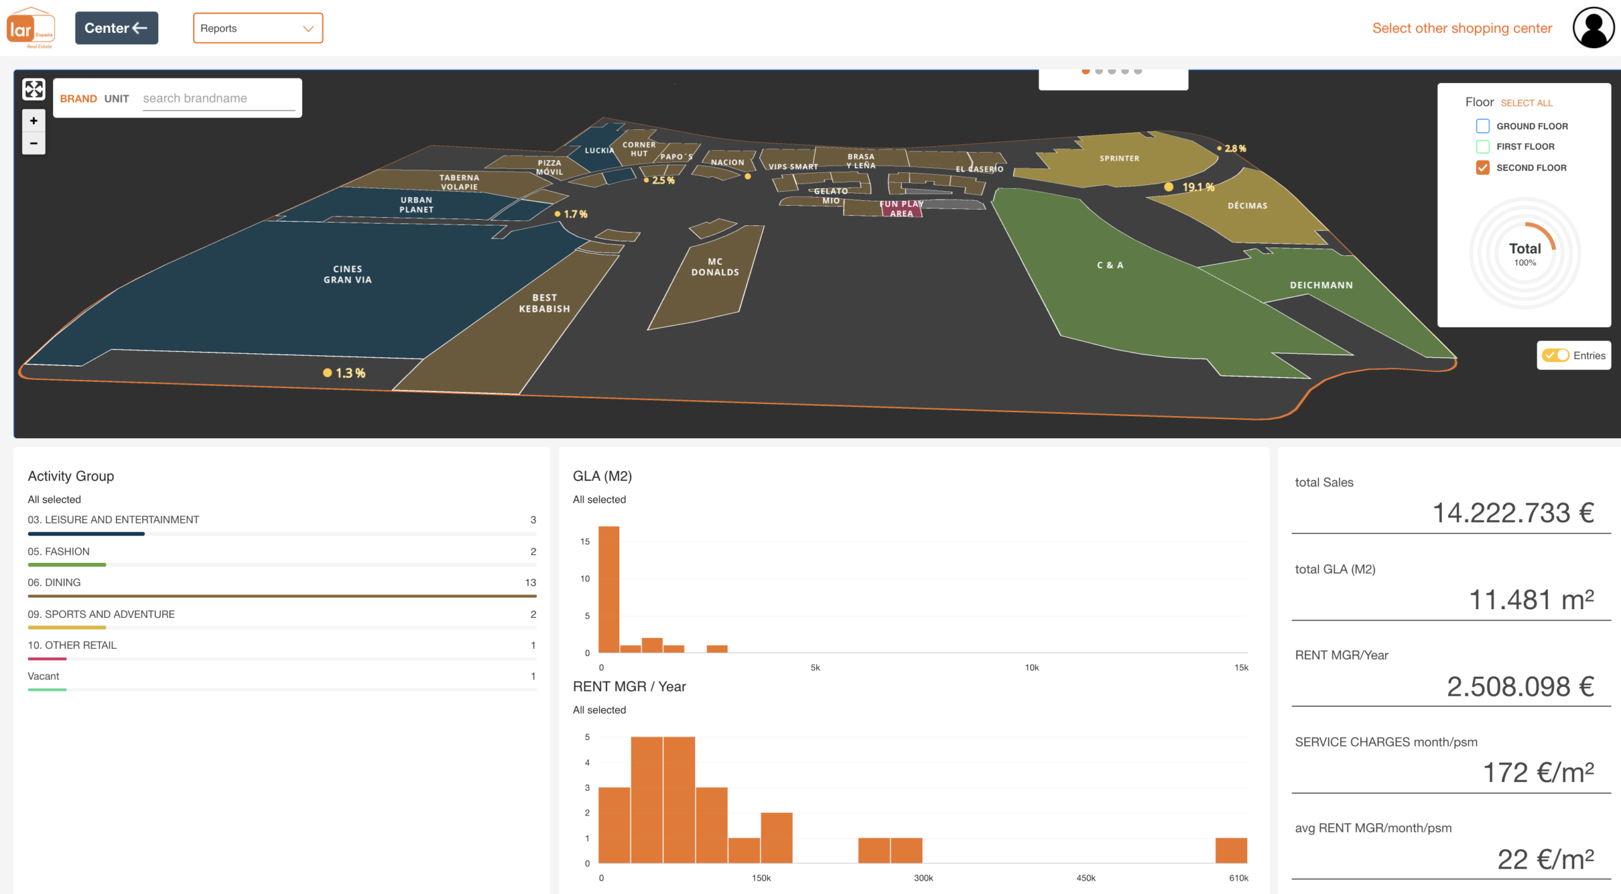Viewport: 1621px width, 894px height.
Task: Select the DEICHMANN store unit
Action: [1321, 286]
